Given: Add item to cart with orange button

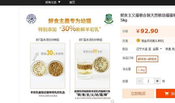Looking at the screenshot, I should pyautogui.click(x=165, y=93).
